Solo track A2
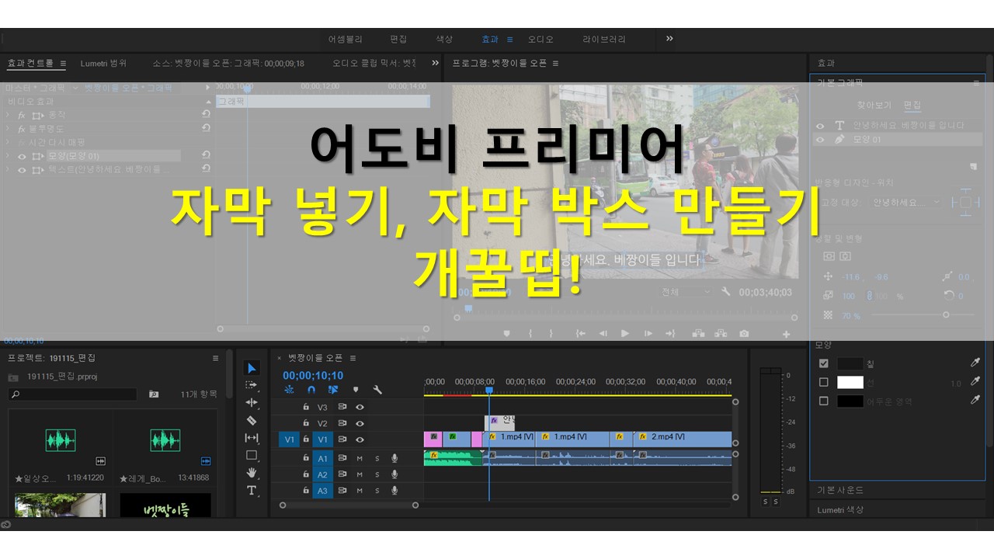This screenshot has height=559, width=994. coord(377,474)
